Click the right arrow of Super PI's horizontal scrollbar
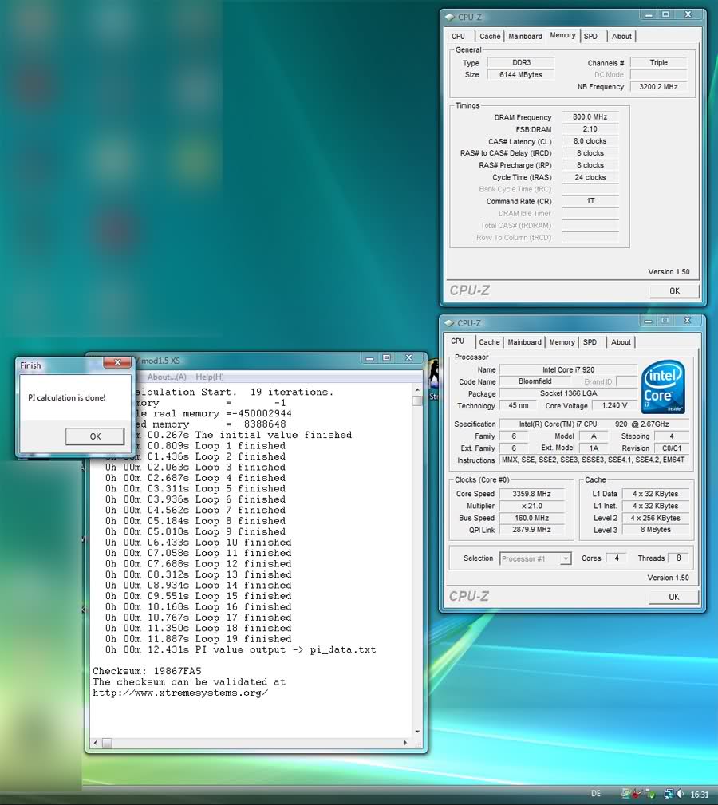Image resolution: width=718 pixels, height=805 pixels. tap(405, 742)
